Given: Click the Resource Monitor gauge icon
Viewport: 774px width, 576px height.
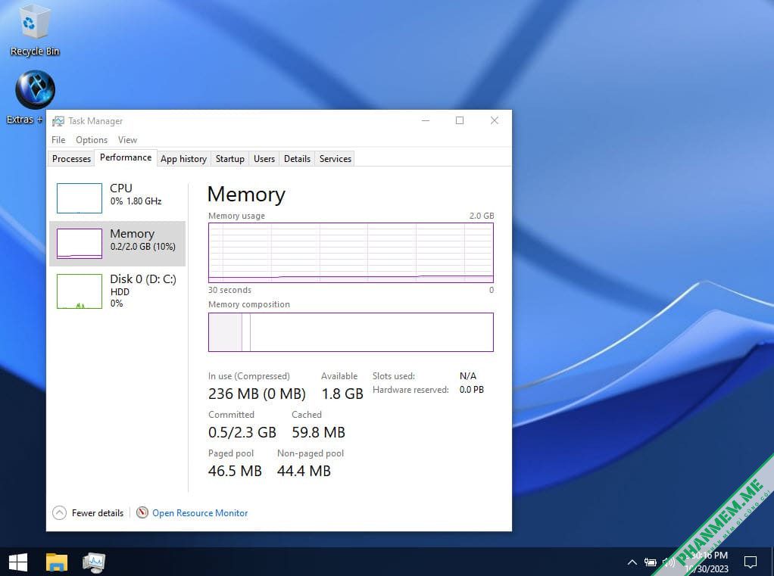Looking at the screenshot, I should 142,513.
